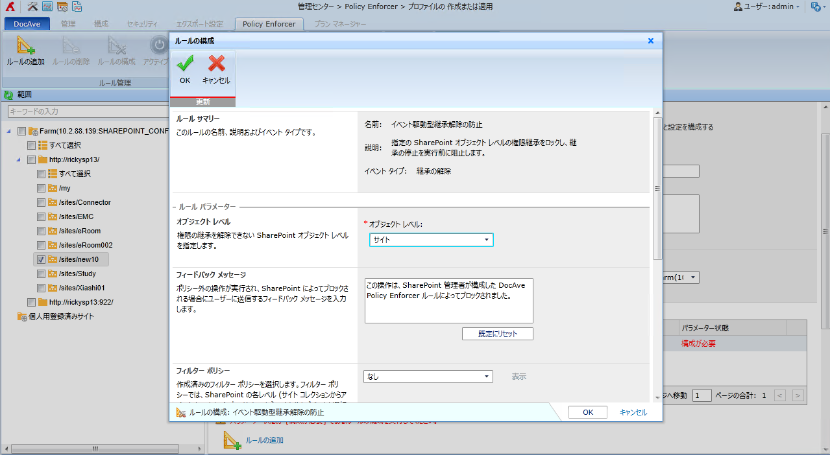
Task: Select the Policy Enforcer tab
Action: pyautogui.click(x=269, y=24)
